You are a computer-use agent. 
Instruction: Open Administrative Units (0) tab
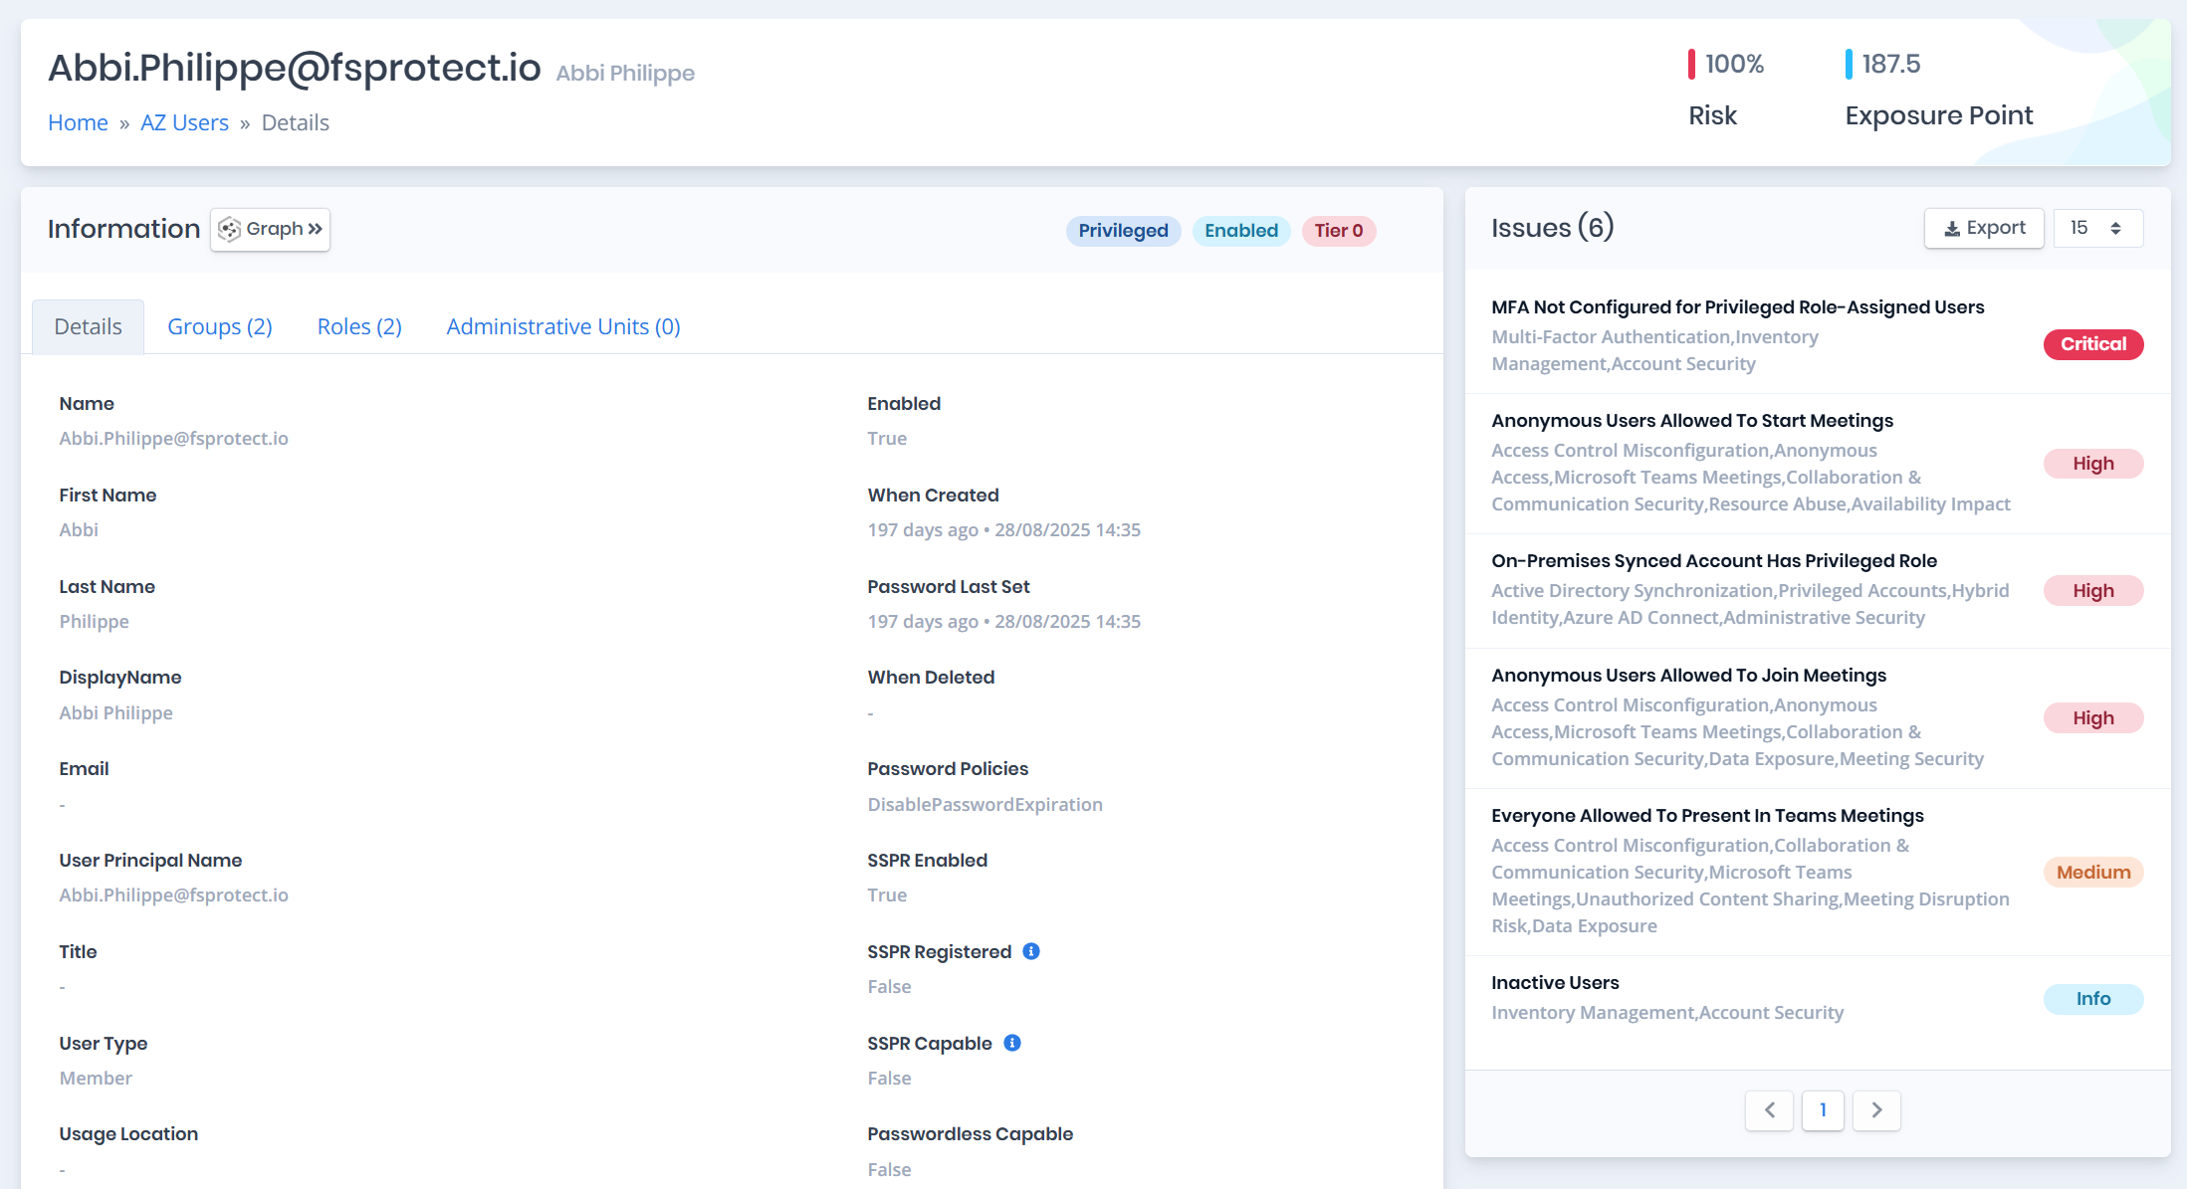click(563, 326)
